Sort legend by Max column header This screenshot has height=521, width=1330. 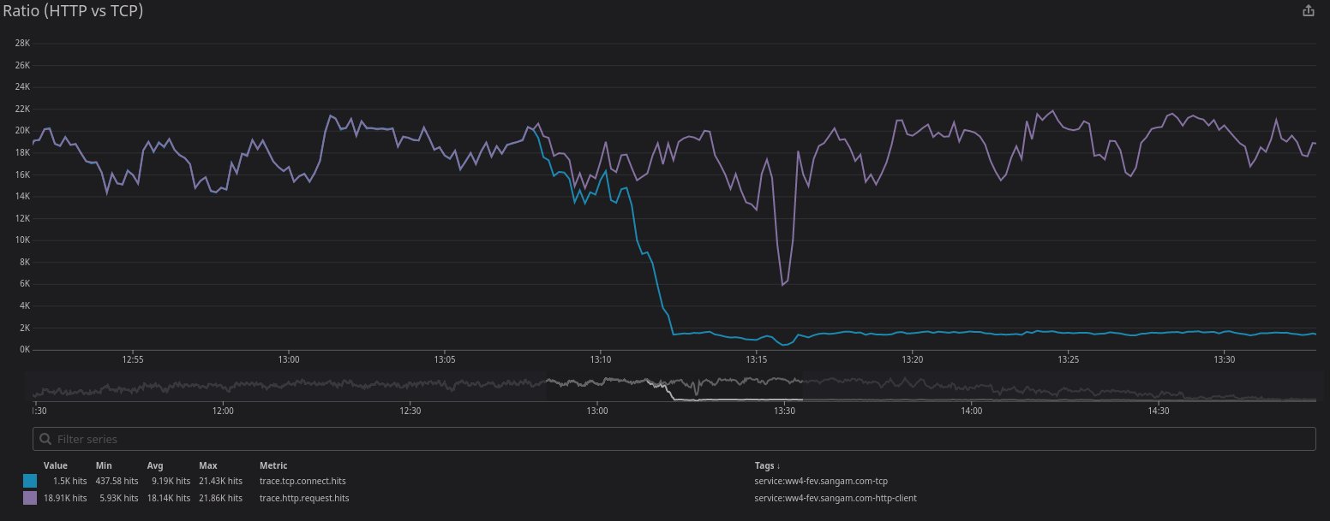tap(207, 465)
